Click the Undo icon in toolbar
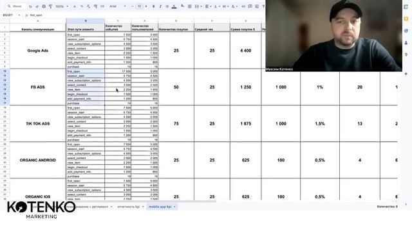This screenshot has height=231, width=412. tap(30, 6)
